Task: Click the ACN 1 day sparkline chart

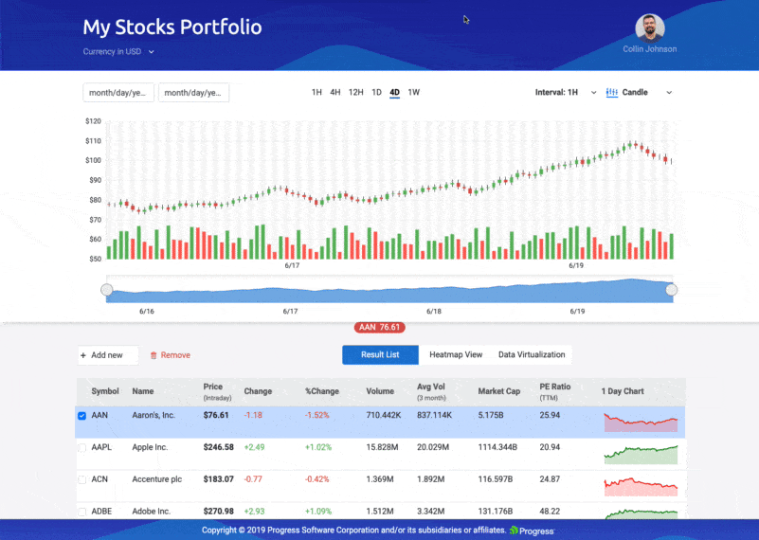Action: pos(641,486)
